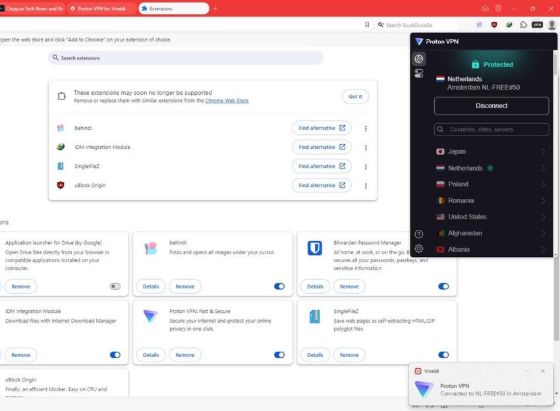
Task: Select Romania in the country list
Action: pos(491,201)
